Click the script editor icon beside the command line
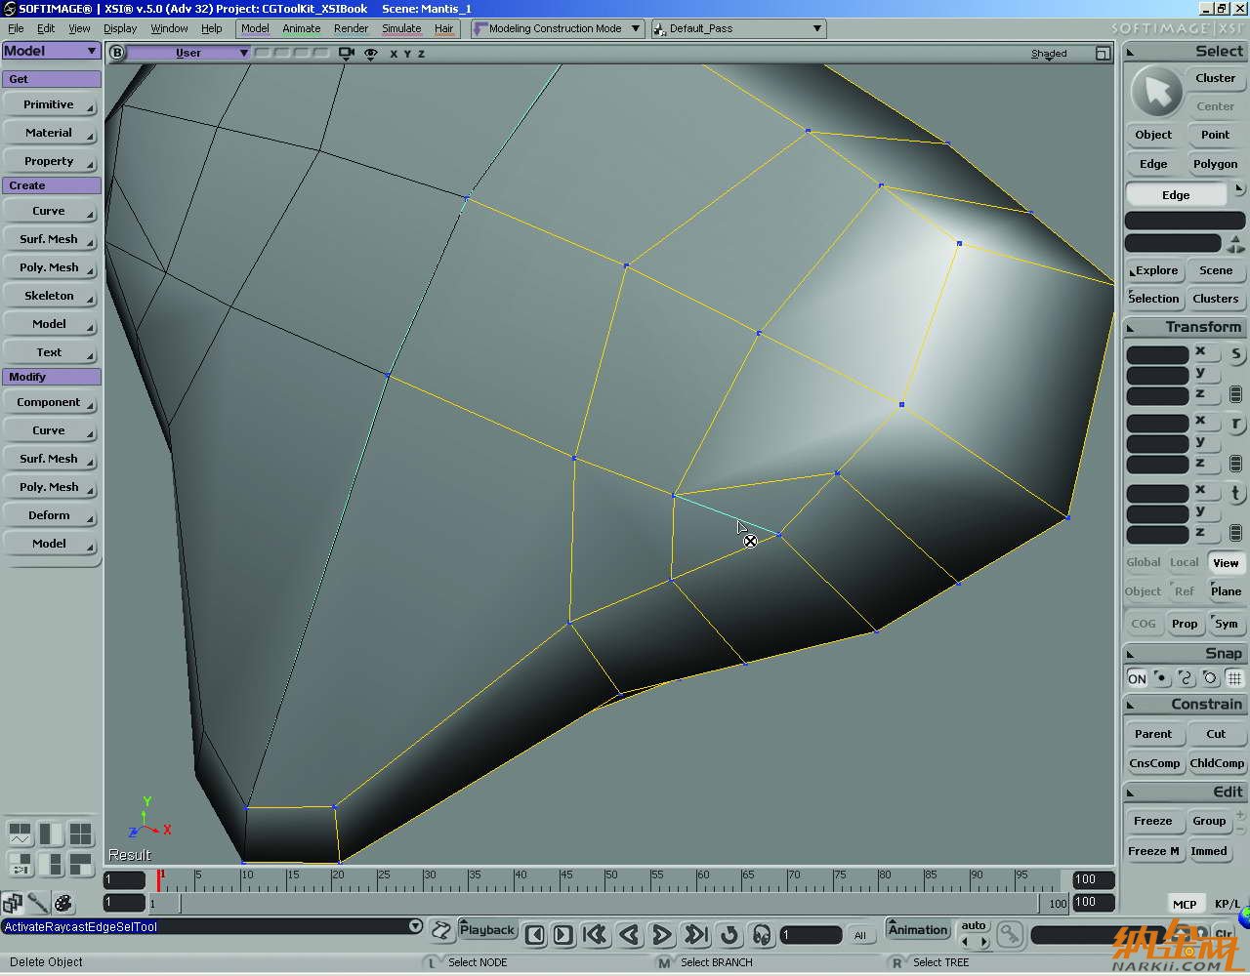This screenshot has height=976, width=1250. coord(441,930)
